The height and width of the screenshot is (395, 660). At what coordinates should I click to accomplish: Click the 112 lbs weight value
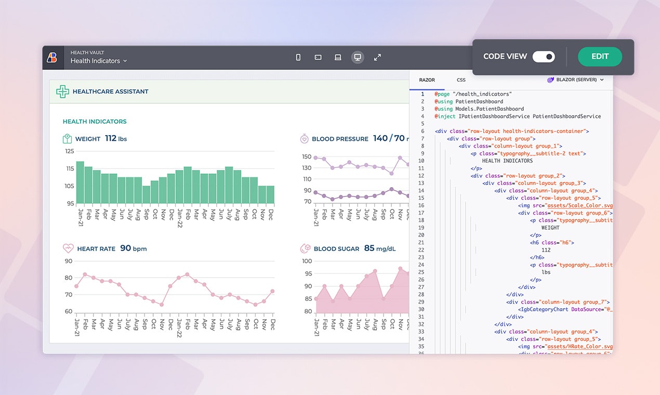pyautogui.click(x=116, y=138)
